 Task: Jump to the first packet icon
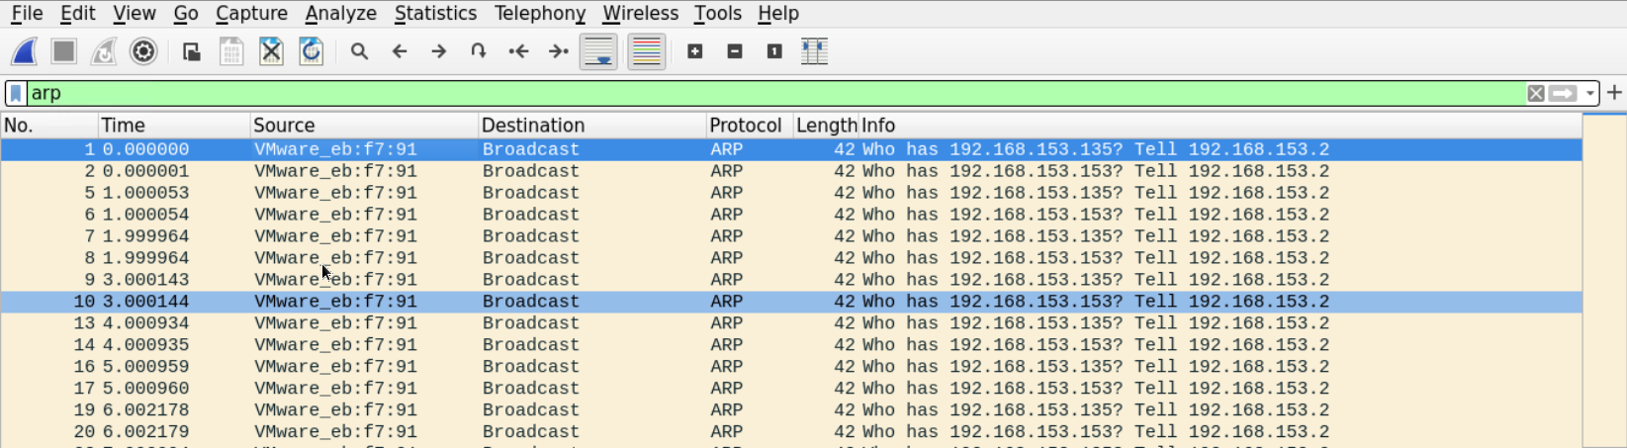518,51
